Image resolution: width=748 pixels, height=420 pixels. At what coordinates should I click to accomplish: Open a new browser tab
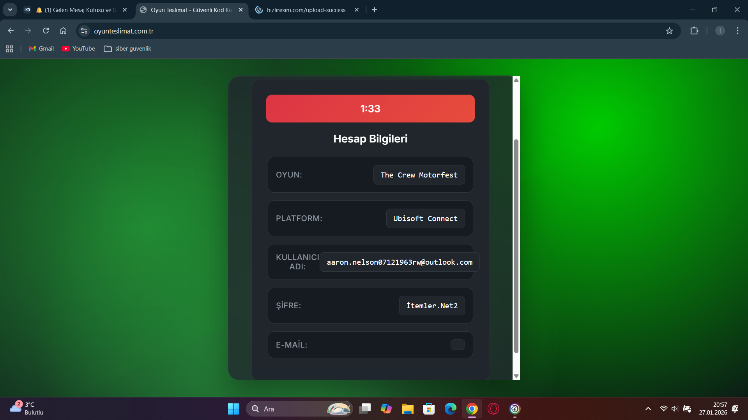point(375,10)
